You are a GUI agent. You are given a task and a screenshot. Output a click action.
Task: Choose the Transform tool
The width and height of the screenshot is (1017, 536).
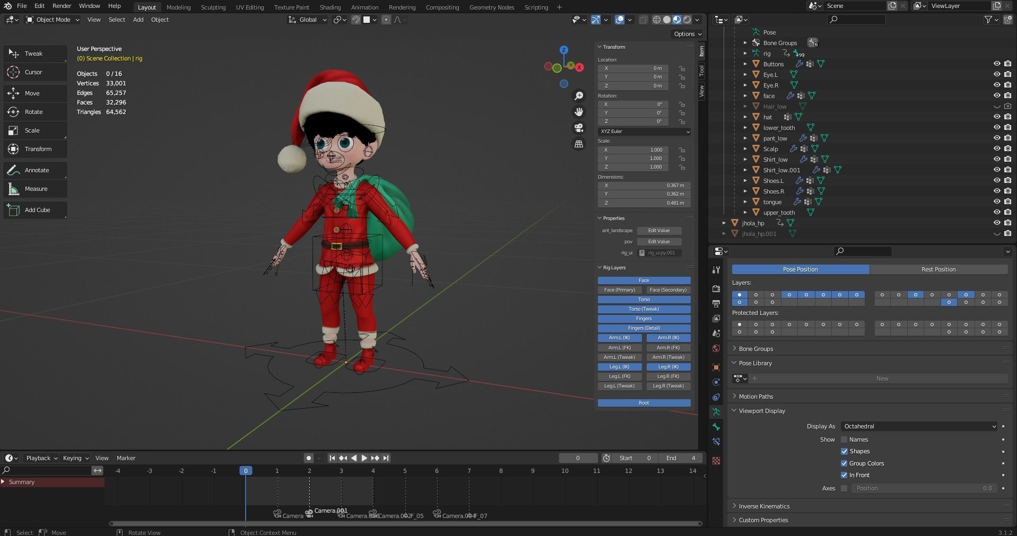[35, 149]
